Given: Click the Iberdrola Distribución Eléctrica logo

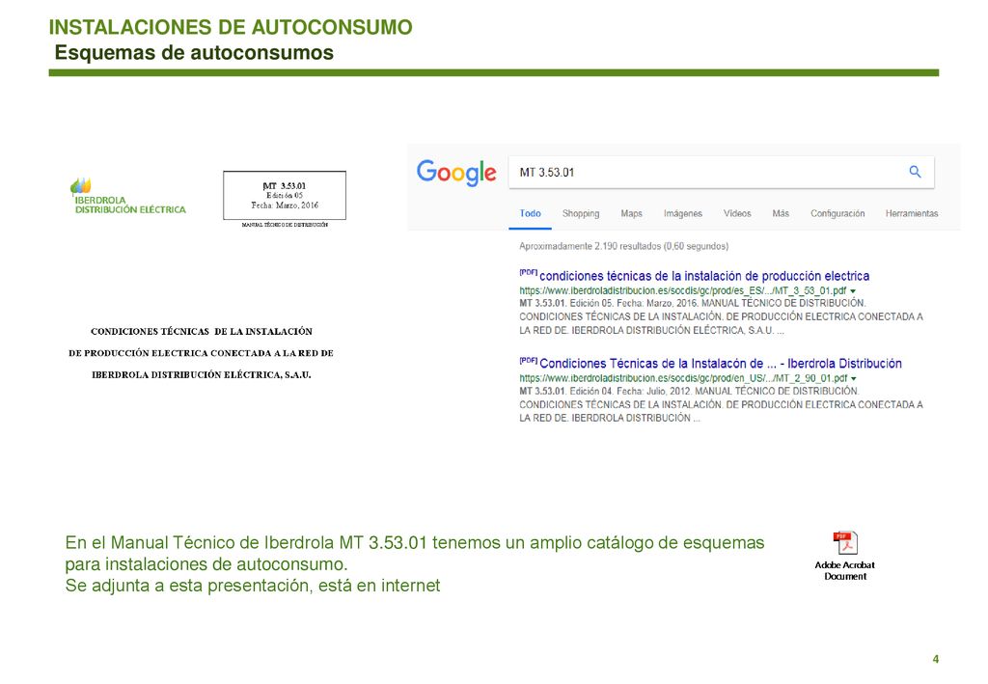Looking at the screenshot, I should point(128,197).
